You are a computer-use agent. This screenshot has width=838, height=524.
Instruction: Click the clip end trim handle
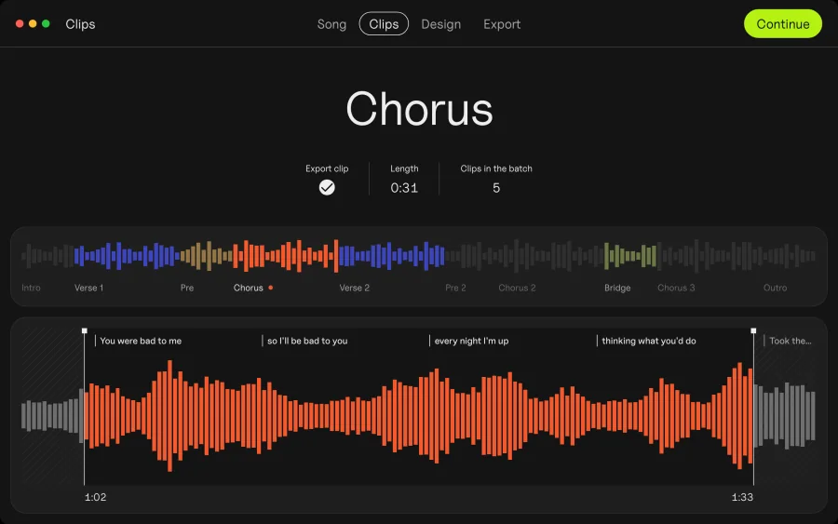(x=753, y=330)
